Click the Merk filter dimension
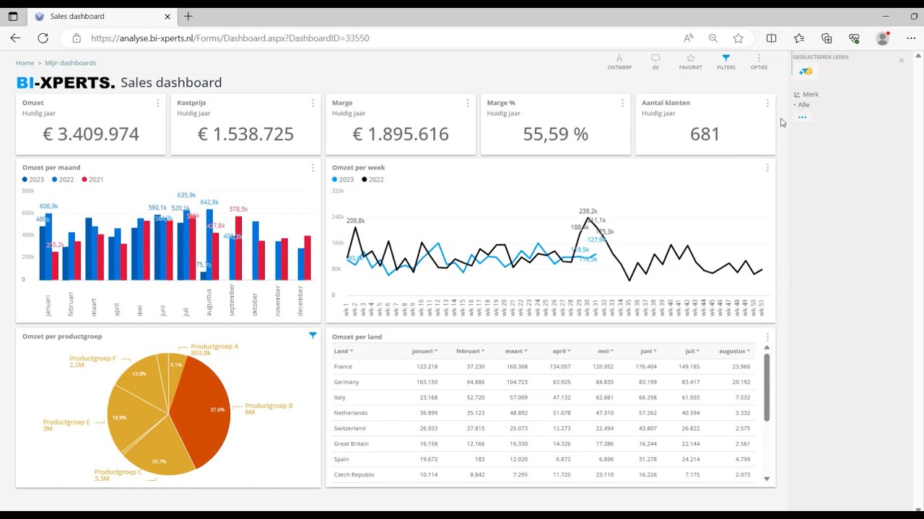 point(810,94)
